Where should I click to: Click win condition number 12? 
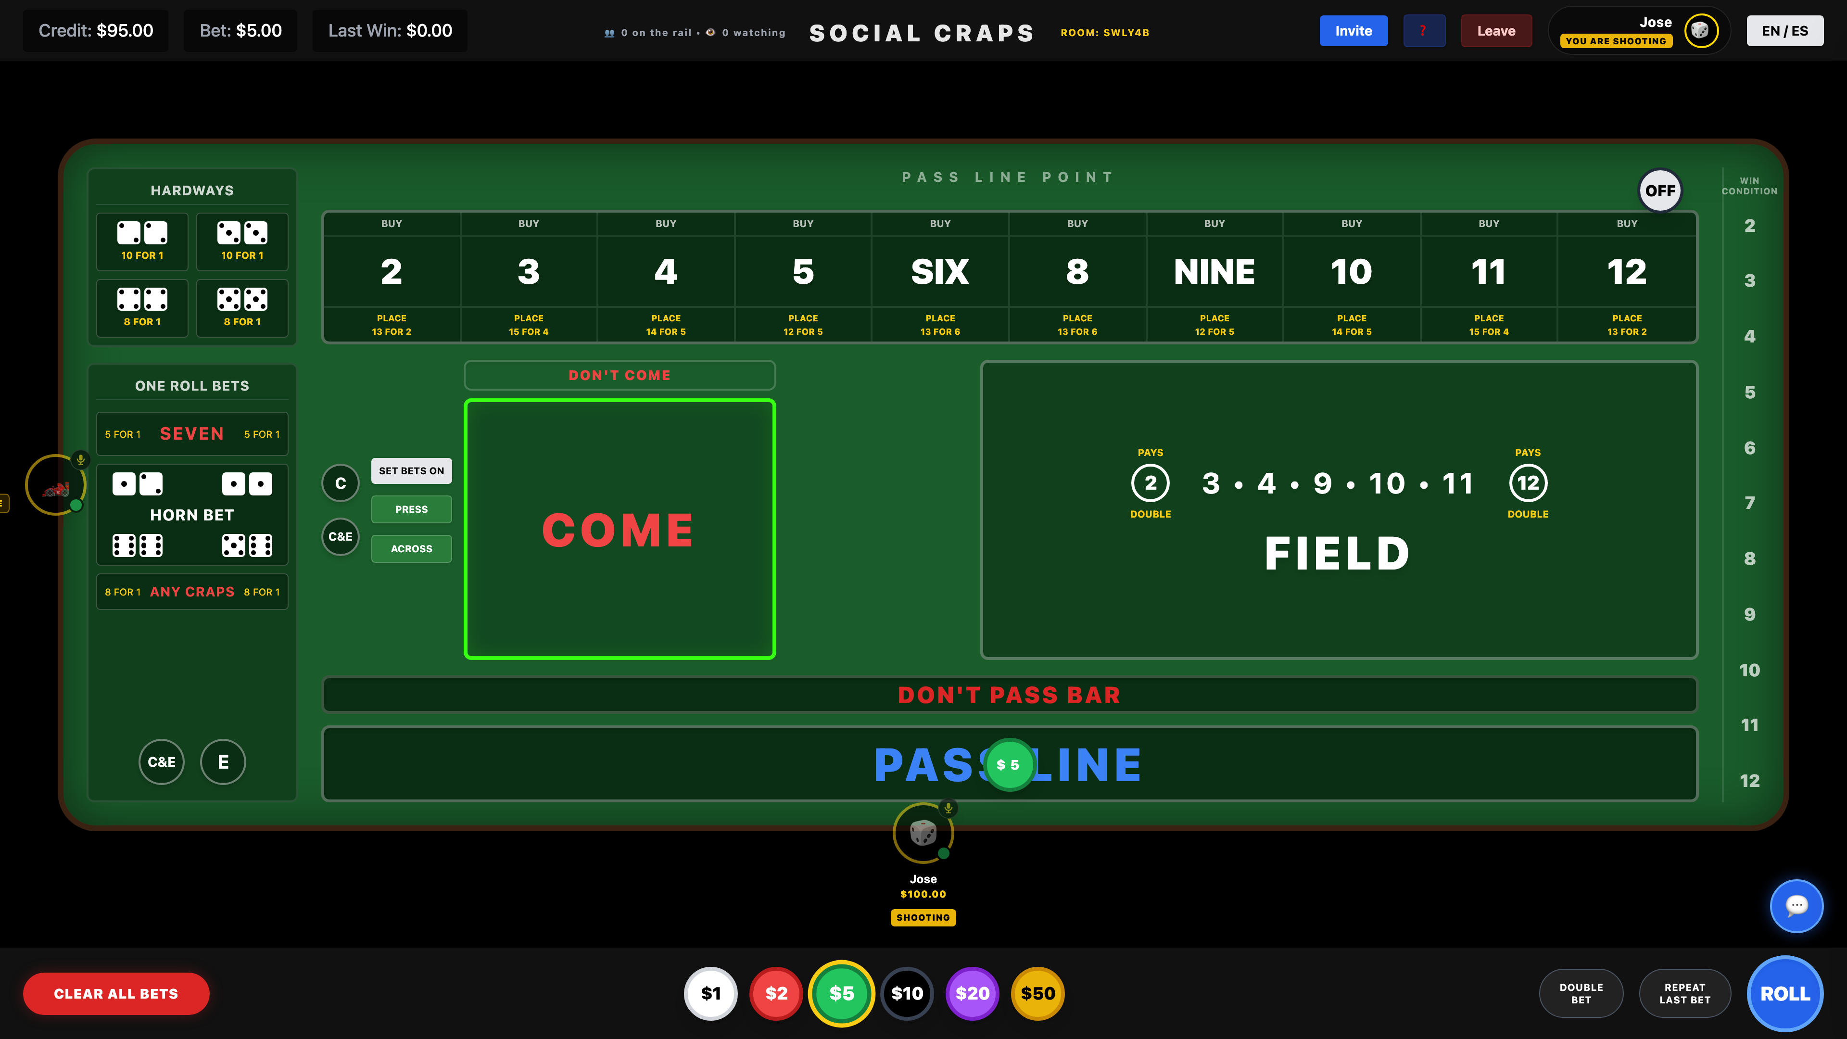[x=1749, y=781]
